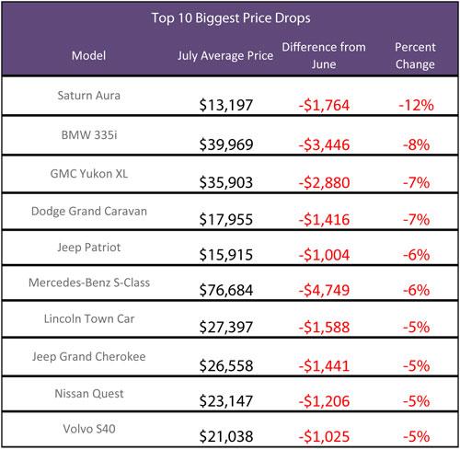
Task: Click the BMW 335i model name
Action: tap(89, 135)
